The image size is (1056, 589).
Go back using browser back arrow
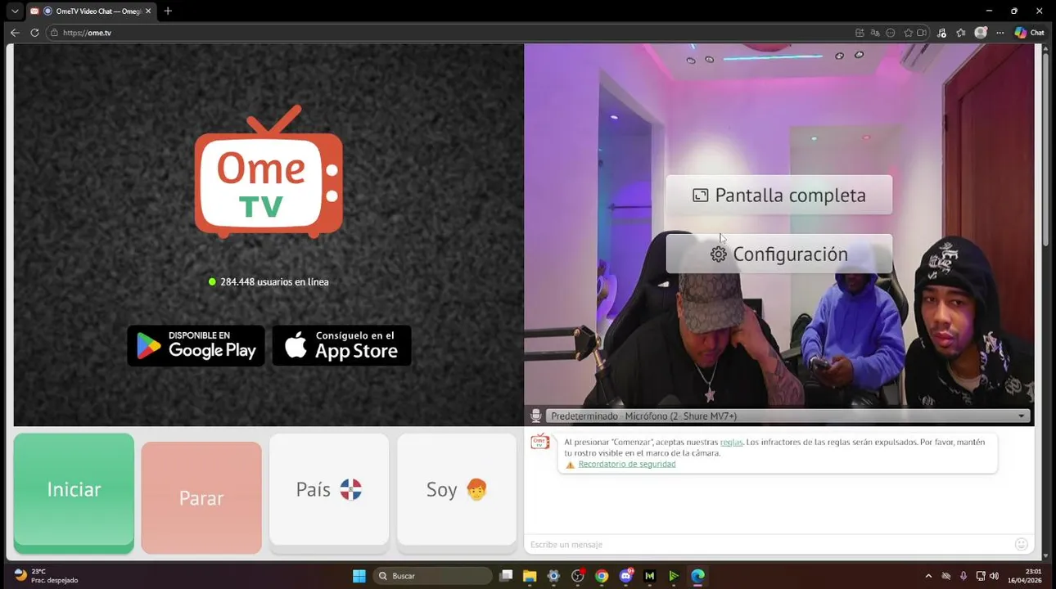tap(15, 33)
